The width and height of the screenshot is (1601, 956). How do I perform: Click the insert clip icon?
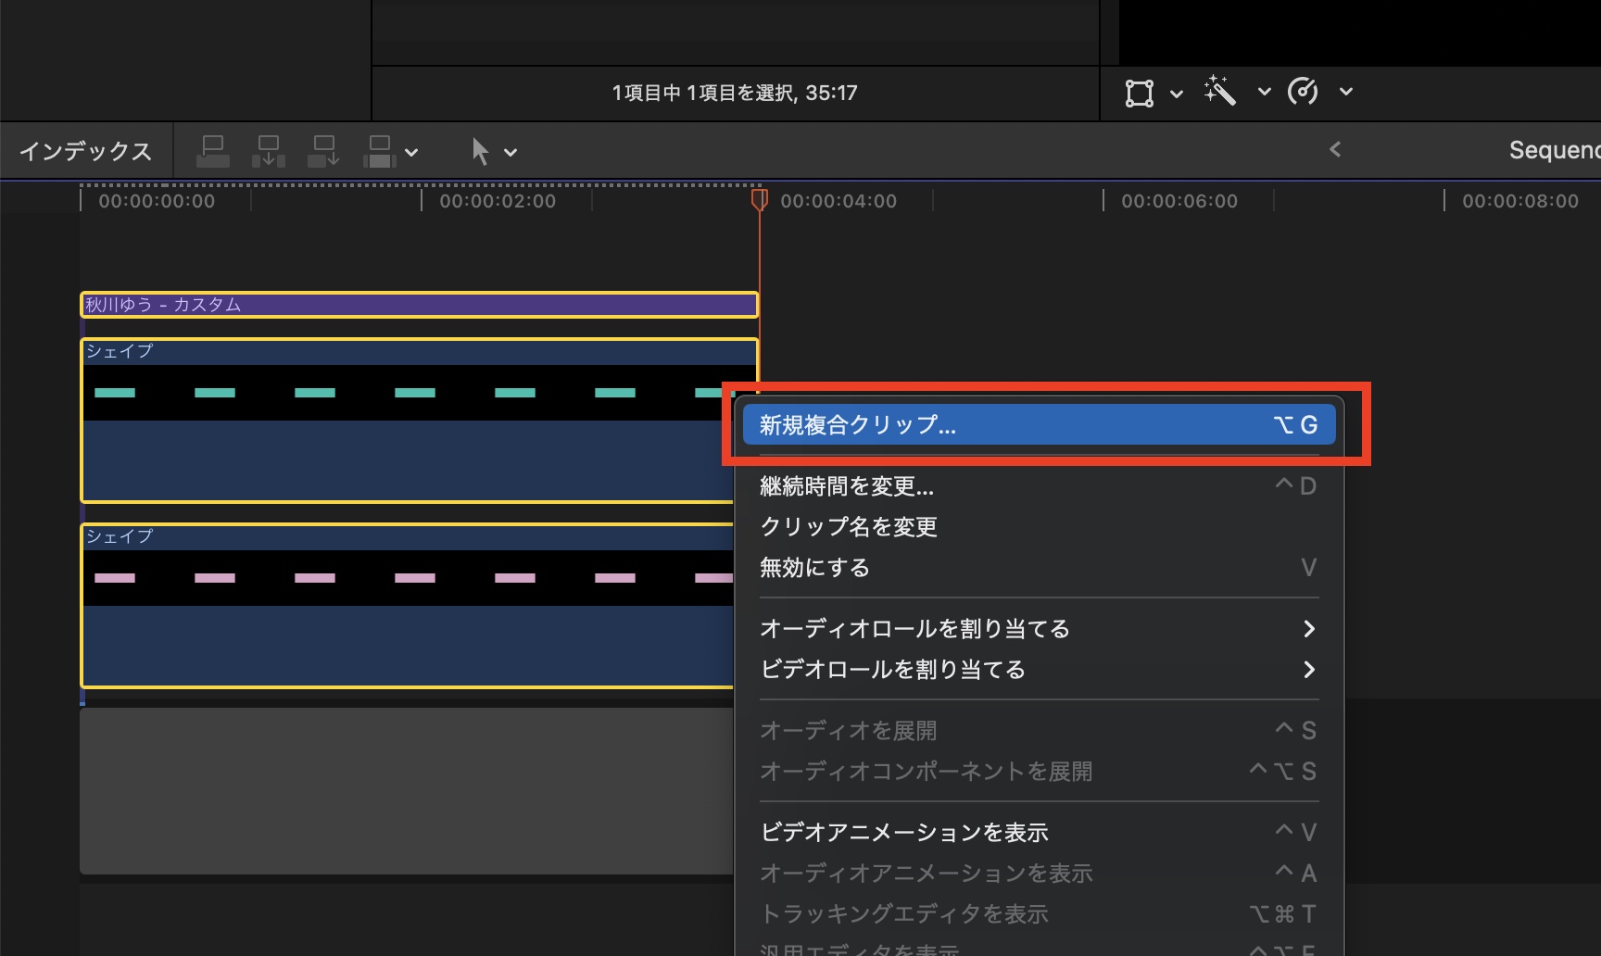(x=269, y=151)
